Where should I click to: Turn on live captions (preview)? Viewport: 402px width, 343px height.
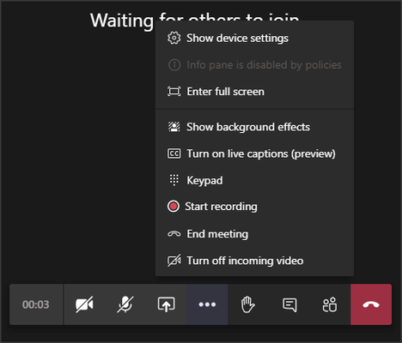coord(254,153)
